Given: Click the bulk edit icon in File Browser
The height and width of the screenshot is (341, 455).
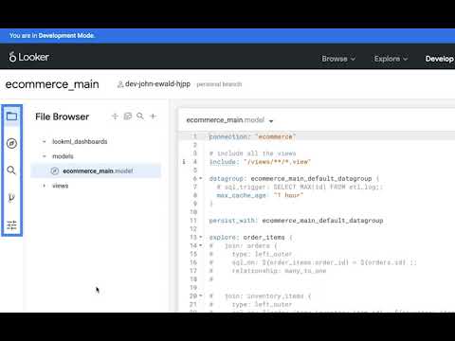Looking at the screenshot, I should pyautogui.click(x=128, y=117).
